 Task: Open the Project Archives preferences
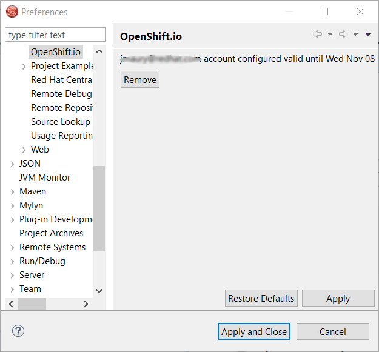point(51,233)
